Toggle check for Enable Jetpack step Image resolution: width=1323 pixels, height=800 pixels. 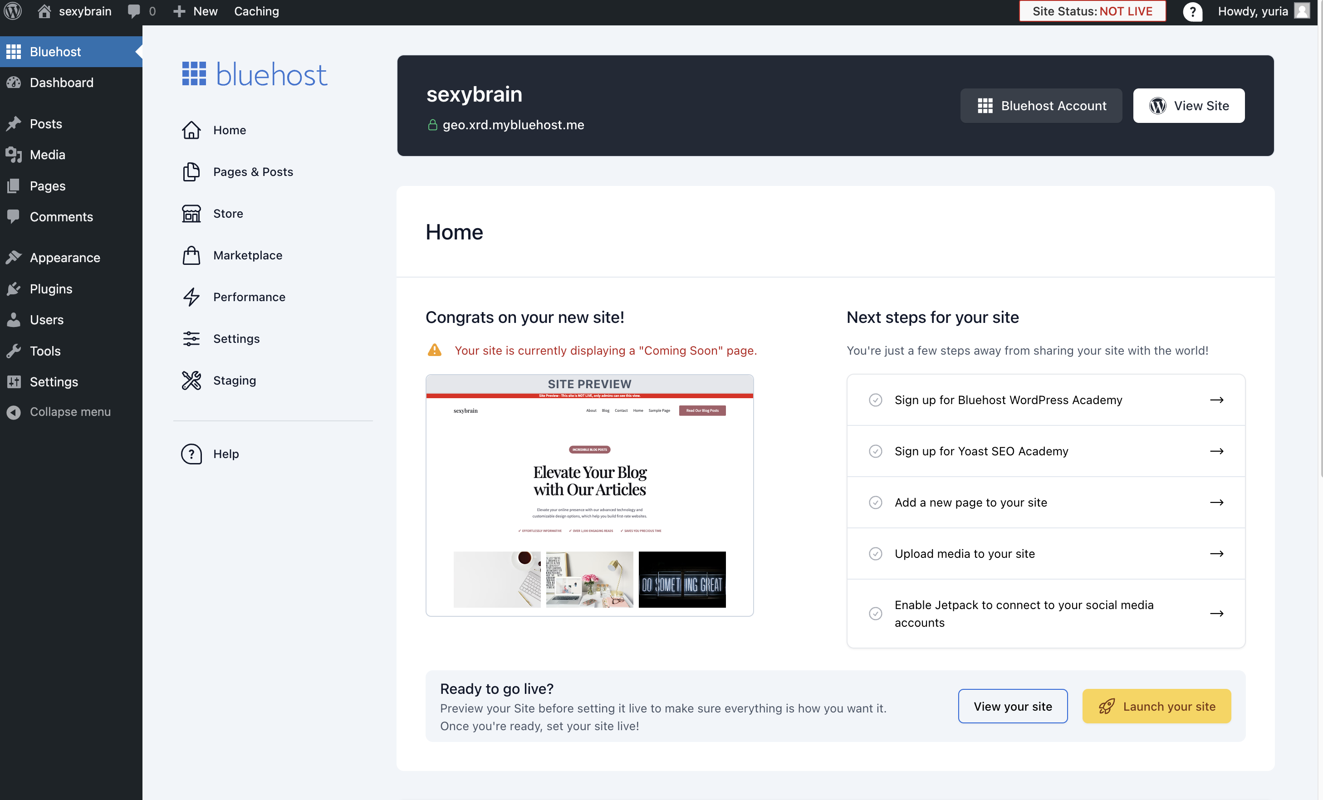(875, 613)
